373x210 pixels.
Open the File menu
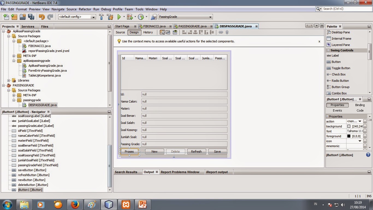click(4, 9)
